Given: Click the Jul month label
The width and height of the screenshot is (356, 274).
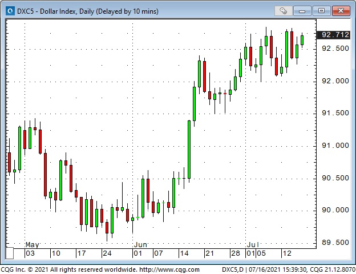Looking at the screenshot, I should [x=253, y=245].
